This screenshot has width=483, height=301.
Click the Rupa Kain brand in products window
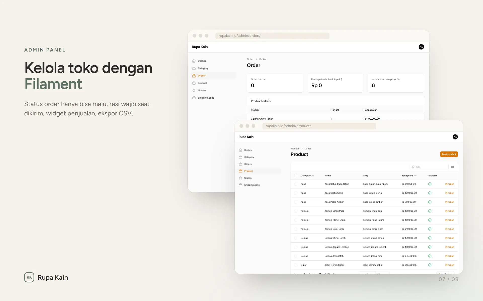[x=246, y=137]
